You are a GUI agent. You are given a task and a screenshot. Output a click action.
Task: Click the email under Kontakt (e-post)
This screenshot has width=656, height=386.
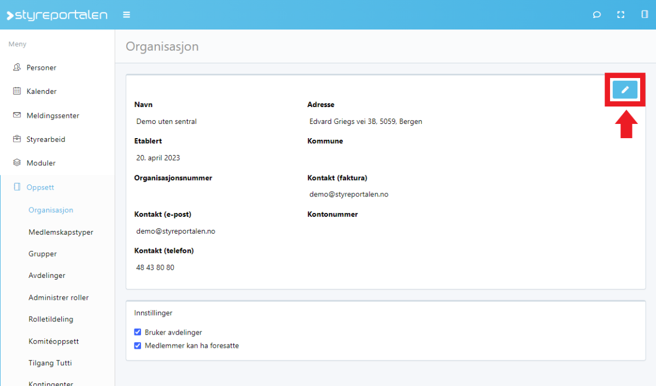click(x=175, y=231)
